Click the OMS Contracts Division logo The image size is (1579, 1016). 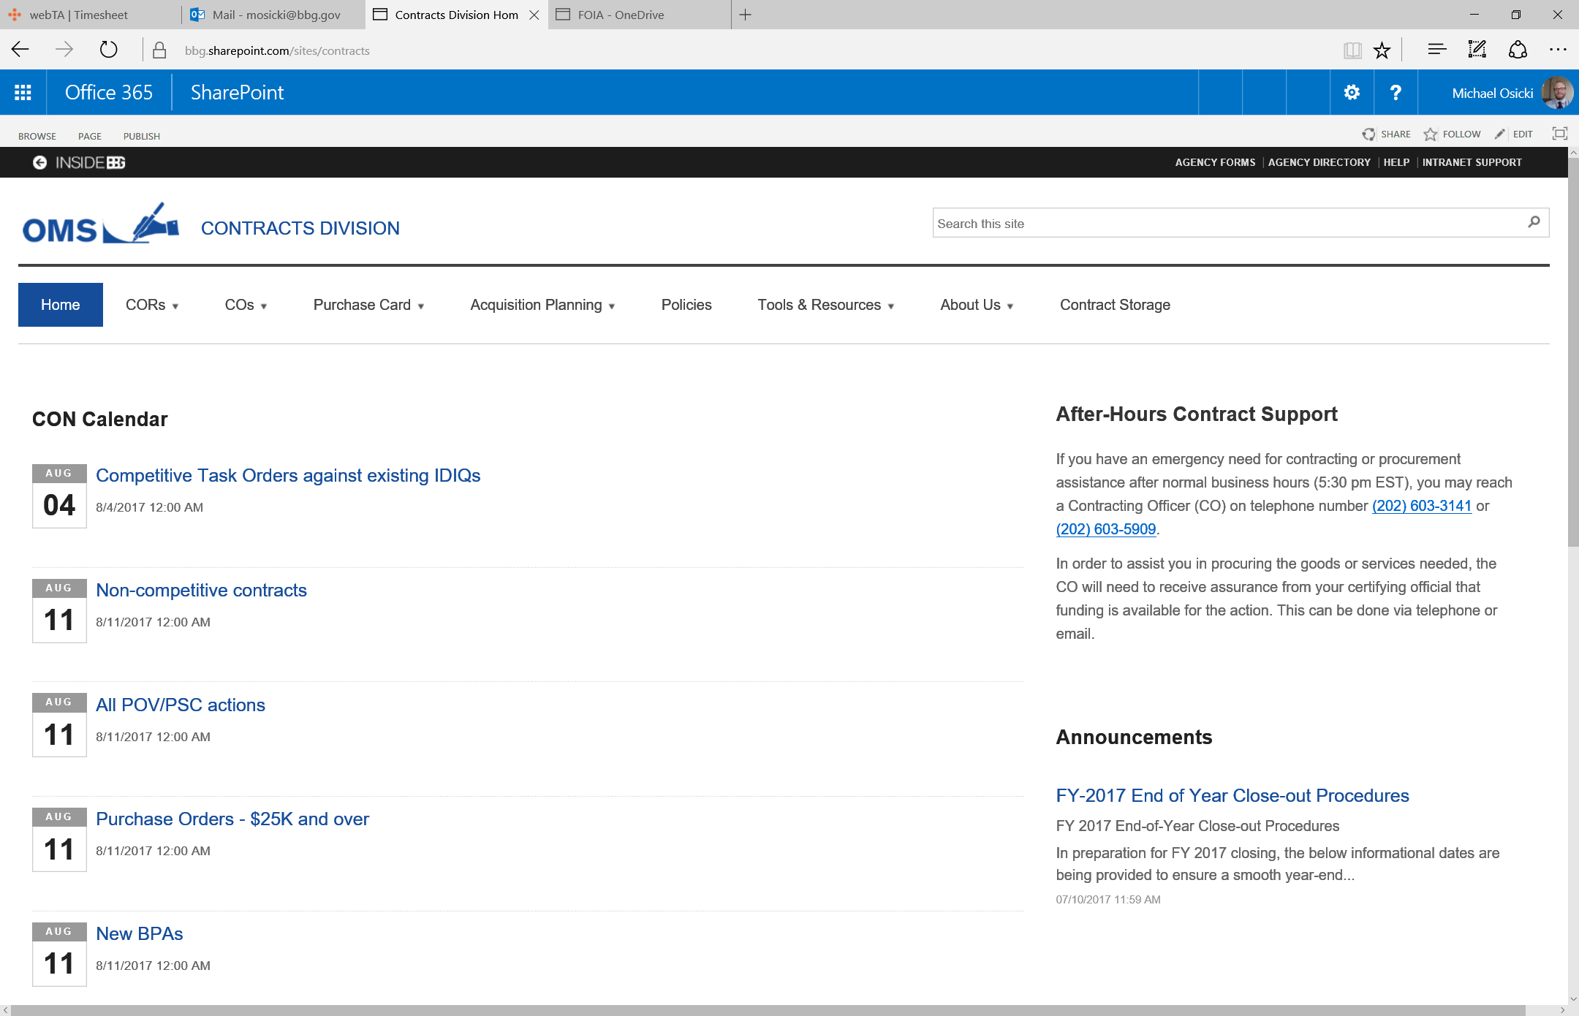tap(101, 224)
